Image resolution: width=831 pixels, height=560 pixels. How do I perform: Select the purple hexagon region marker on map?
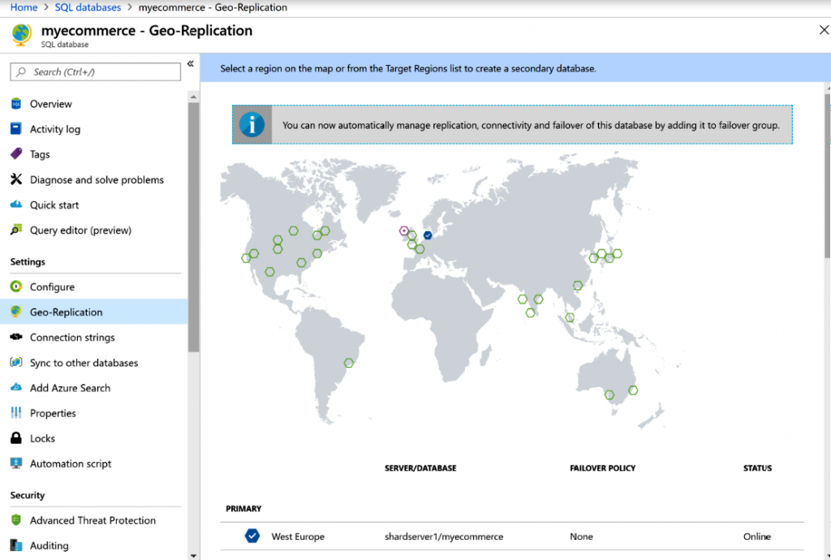(404, 230)
